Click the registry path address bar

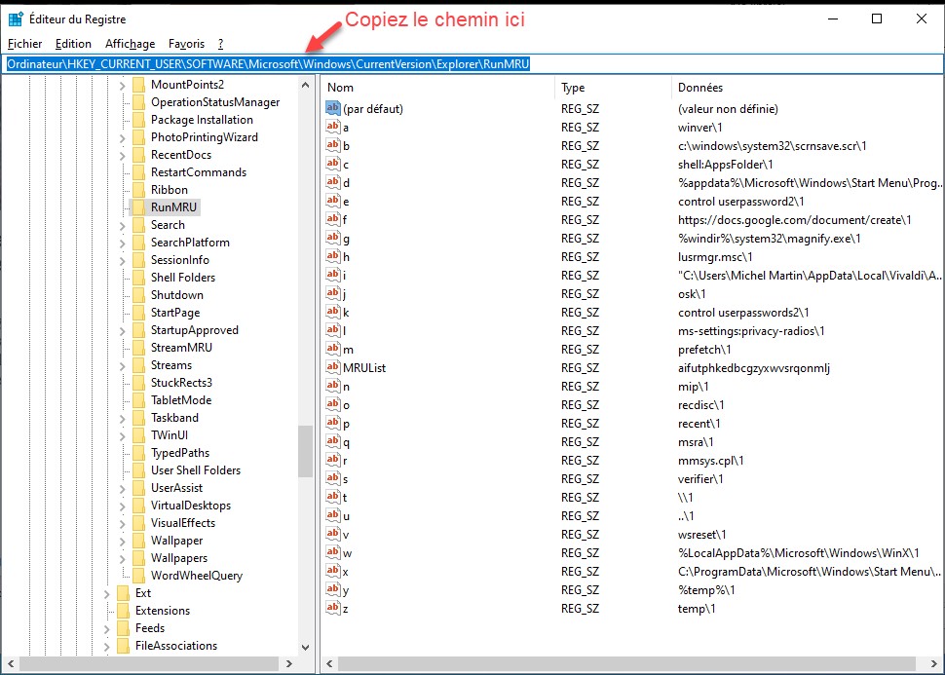click(x=472, y=63)
